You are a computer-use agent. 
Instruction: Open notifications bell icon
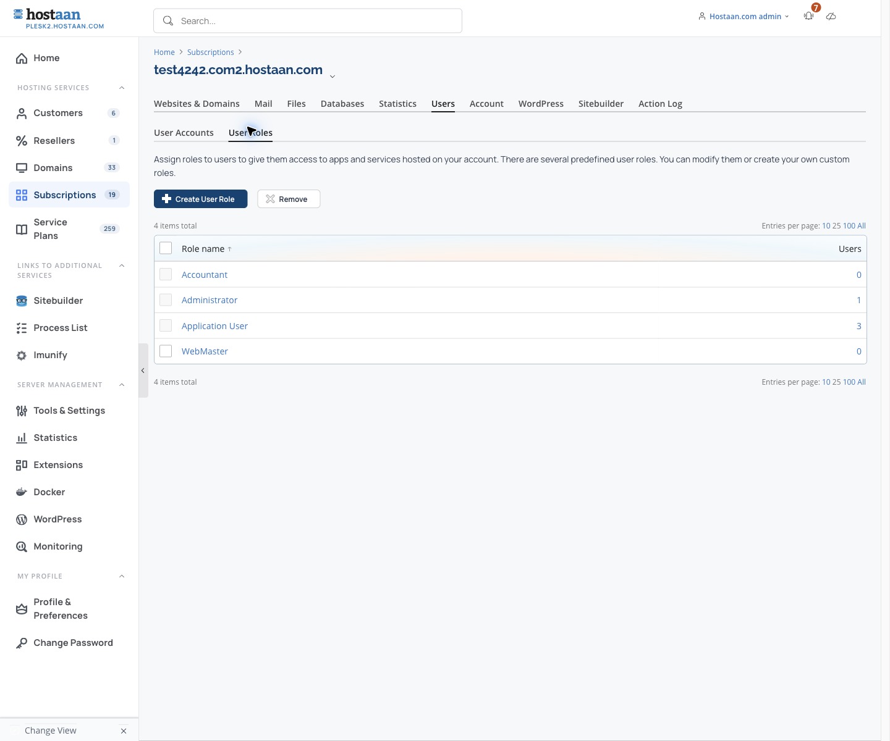tap(808, 16)
